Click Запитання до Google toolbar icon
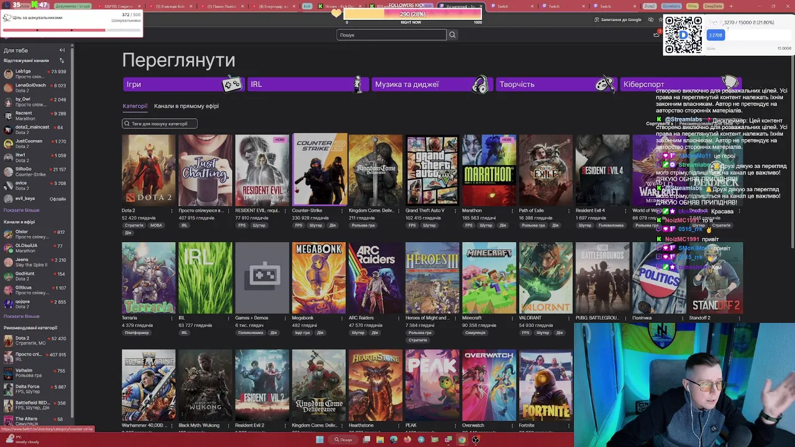Image resolution: width=795 pixels, height=447 pixels. click(x=618, y=20)
